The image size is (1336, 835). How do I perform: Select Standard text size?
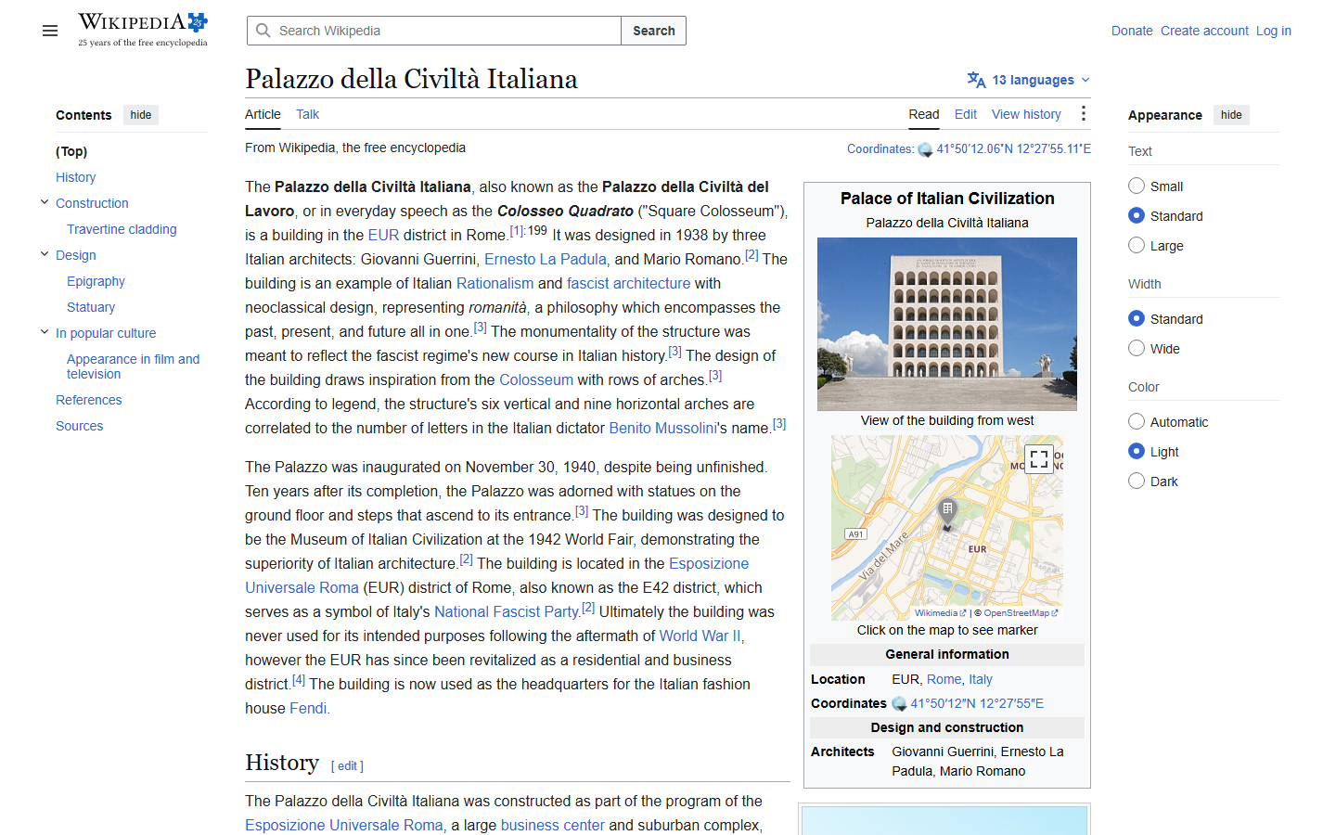point(1137,215)
